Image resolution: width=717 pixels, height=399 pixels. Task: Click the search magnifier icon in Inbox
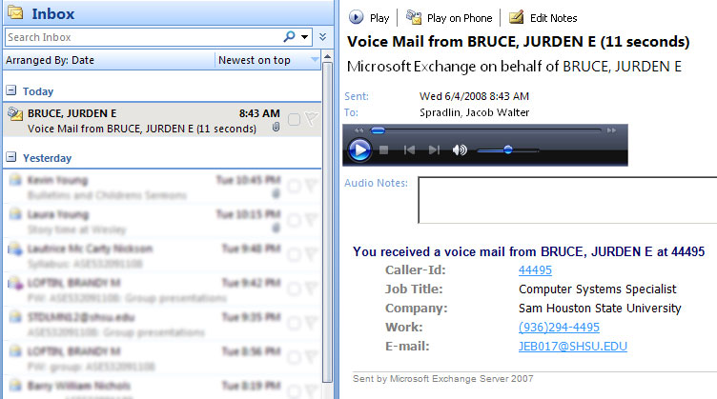290,37
